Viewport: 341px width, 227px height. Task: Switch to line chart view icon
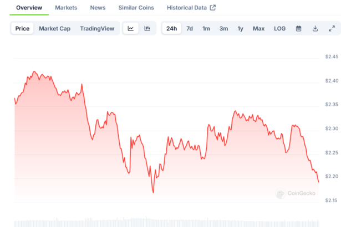(131, 29)
